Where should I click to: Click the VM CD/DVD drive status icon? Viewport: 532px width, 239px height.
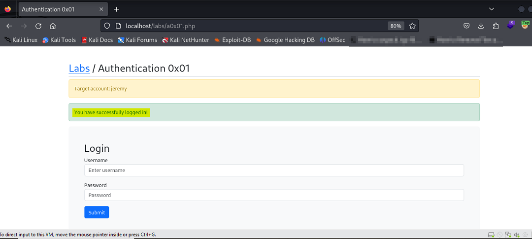[500, 235]
